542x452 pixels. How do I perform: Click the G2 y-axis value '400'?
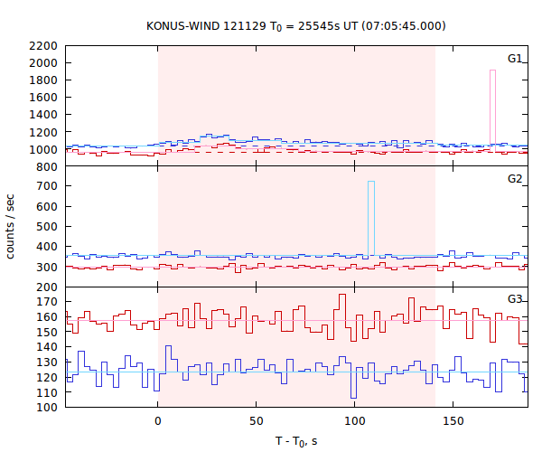47,247
